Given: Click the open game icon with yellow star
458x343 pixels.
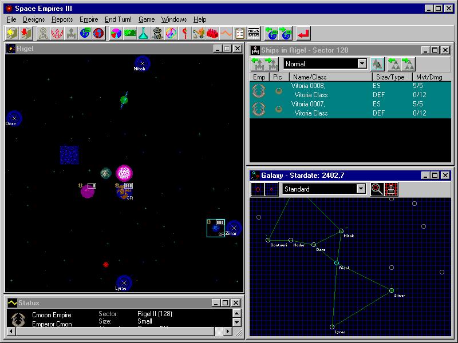Looking at the screenshot, I should pos(12,34).
